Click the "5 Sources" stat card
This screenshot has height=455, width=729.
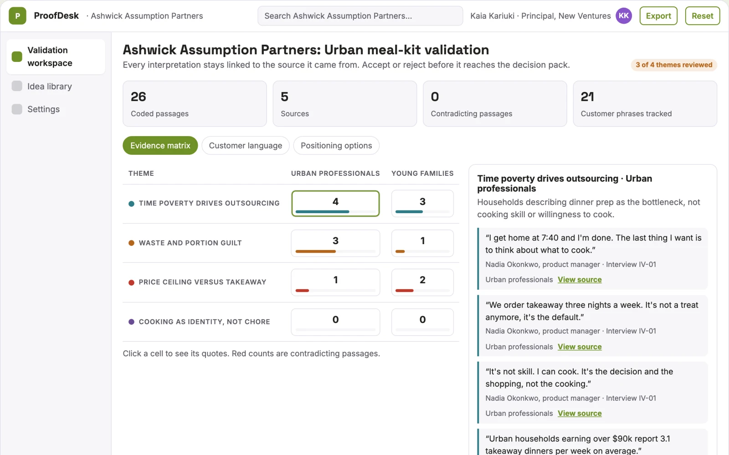[x=344, y=104]
